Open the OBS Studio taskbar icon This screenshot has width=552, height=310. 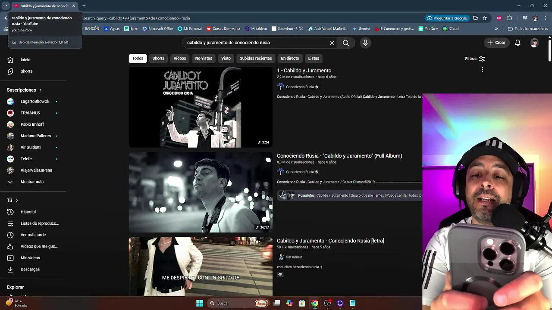click(327, 303)
